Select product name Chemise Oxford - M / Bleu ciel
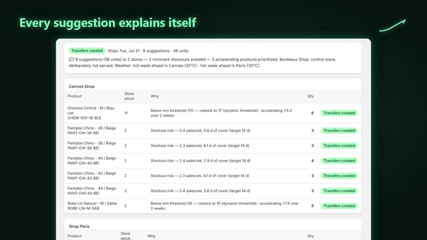The width and height of the screenshot is (427, 240). (91, 110)
